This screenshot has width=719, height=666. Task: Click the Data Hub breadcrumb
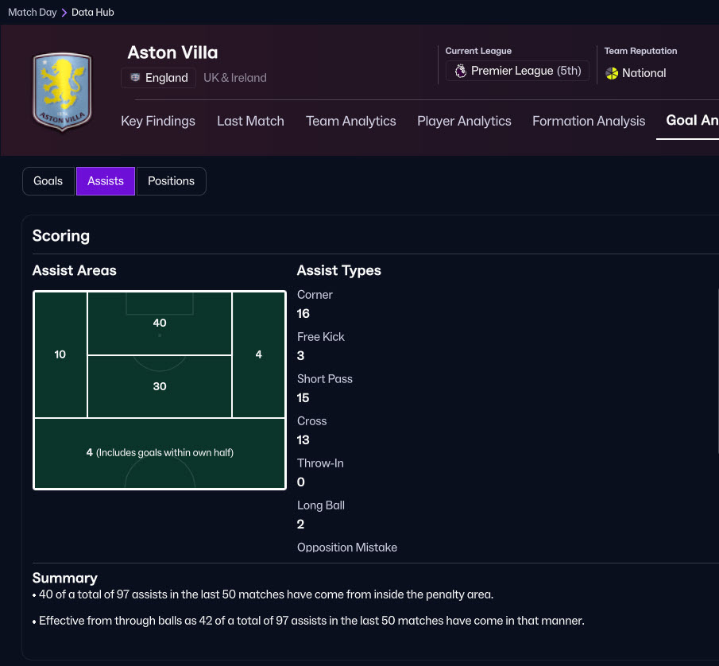pos(93,13)
